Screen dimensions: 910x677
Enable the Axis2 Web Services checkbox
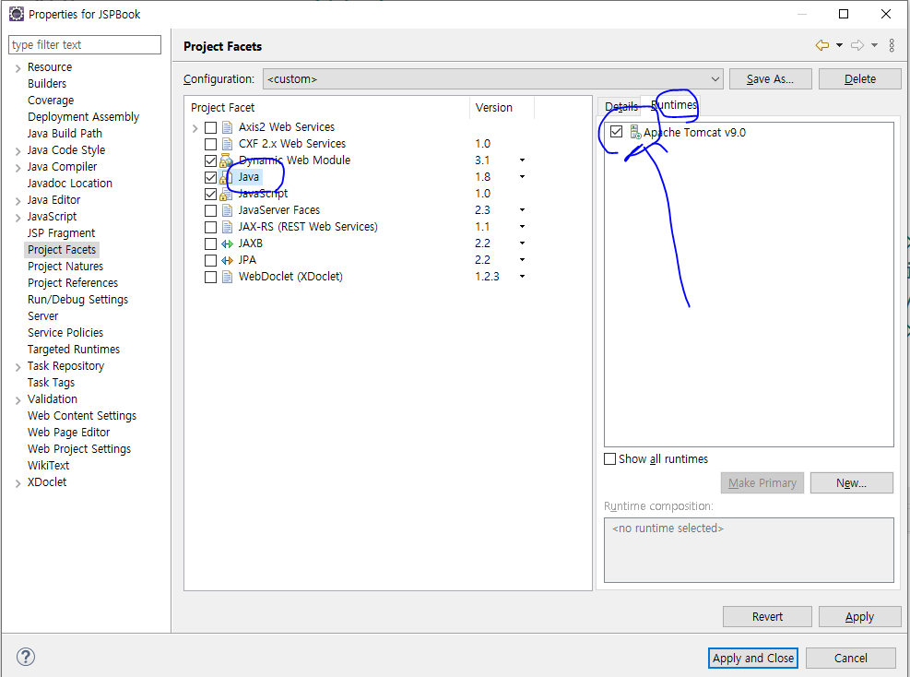point(210,127)
